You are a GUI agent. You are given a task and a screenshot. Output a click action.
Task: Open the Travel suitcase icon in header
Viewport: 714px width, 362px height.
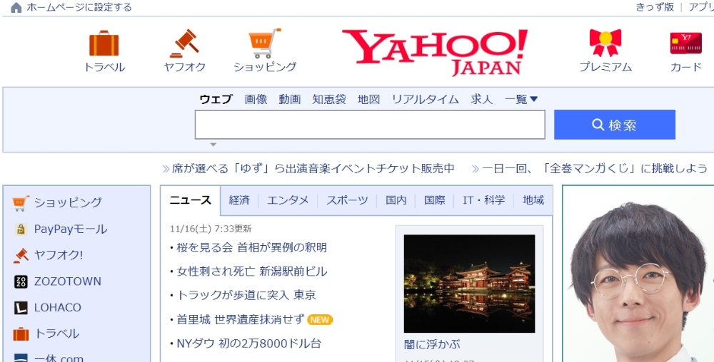tap(104, 43)
